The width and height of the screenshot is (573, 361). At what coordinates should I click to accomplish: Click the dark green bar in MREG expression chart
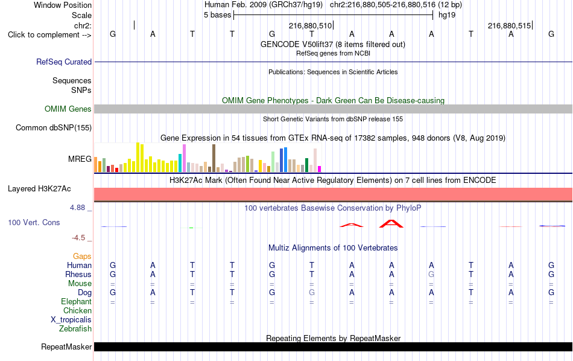coord(306,165)
